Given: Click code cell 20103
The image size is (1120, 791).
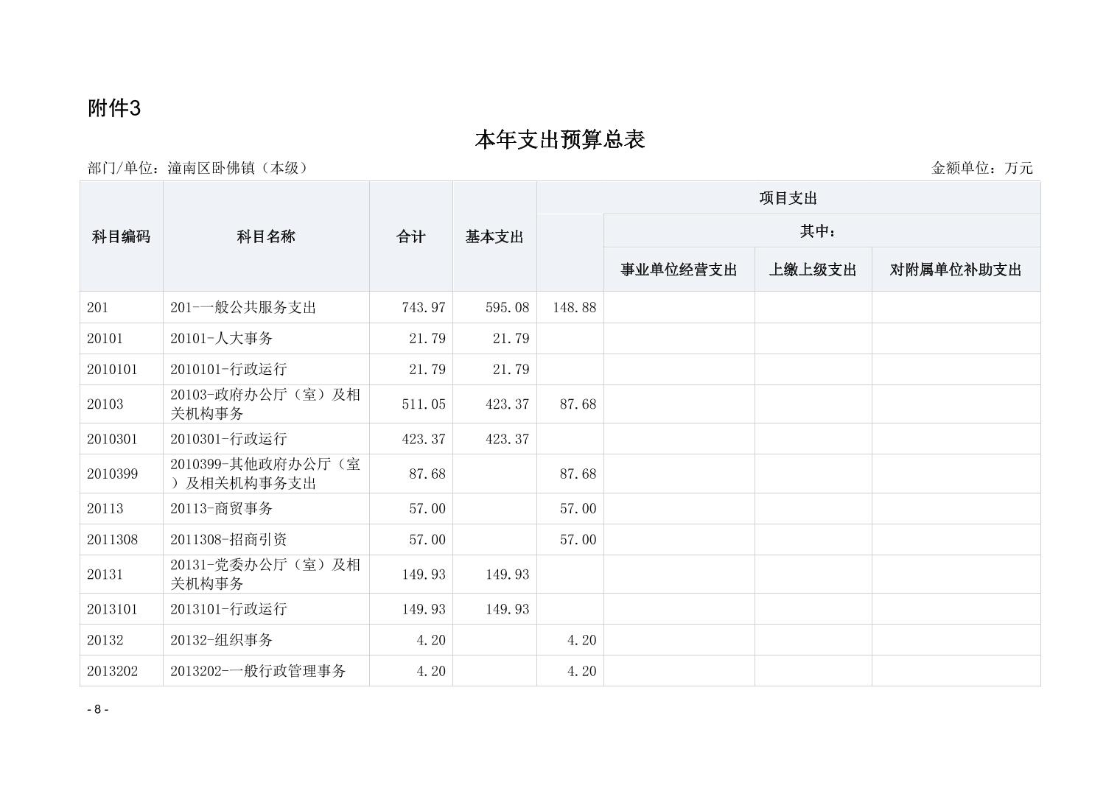Looking at the screenshot, I should coord(122,404).
